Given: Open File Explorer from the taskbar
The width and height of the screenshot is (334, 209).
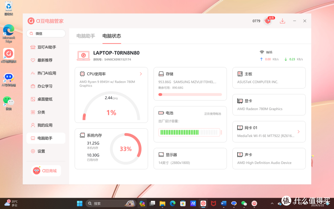Looking at the screenshot, I should [x=162, y=203].
